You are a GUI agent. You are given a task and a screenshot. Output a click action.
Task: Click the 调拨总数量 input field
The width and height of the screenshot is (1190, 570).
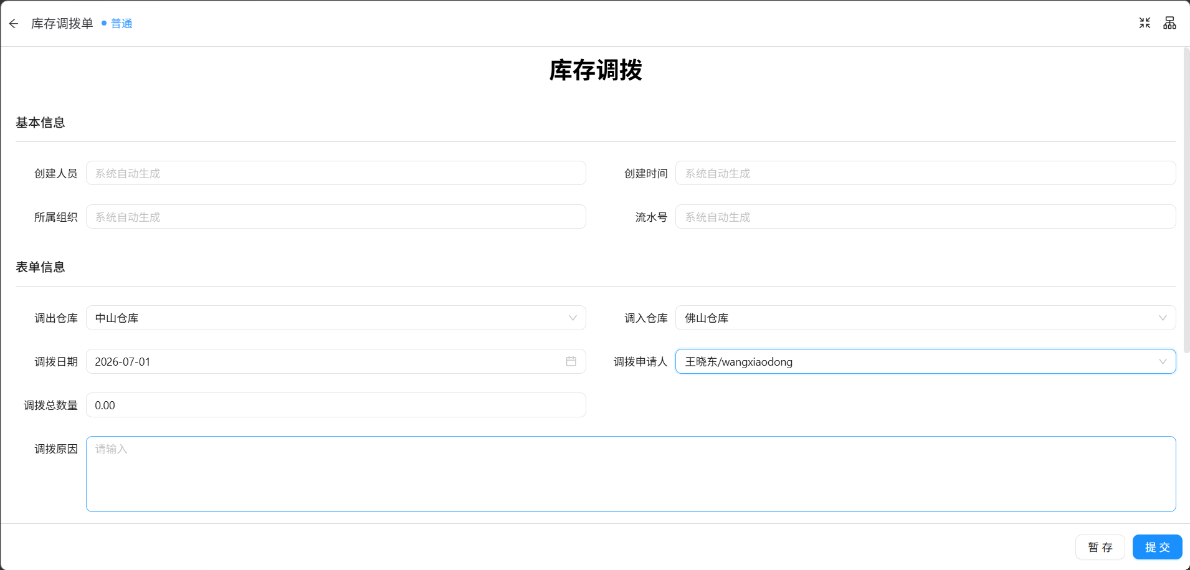pyautogui.click(x=336, y=405)
